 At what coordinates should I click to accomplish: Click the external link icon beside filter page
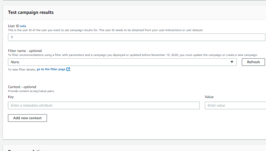click(x=68, y=69)
